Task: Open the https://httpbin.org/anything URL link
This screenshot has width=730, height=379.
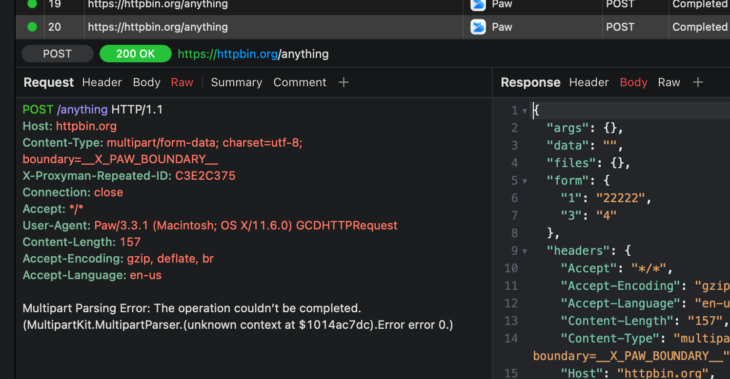Action: [253, 54]
